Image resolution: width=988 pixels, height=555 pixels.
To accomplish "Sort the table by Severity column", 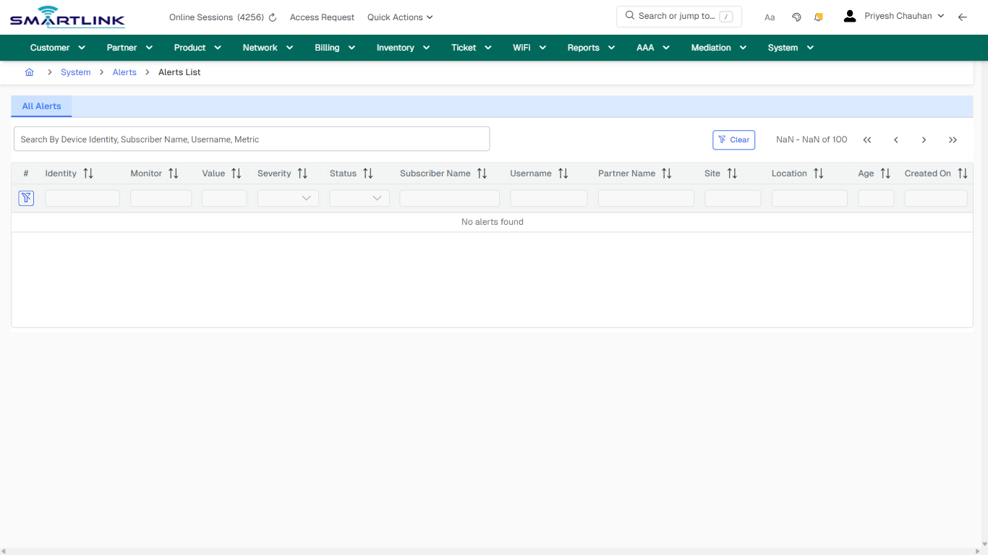I will 302,173.
